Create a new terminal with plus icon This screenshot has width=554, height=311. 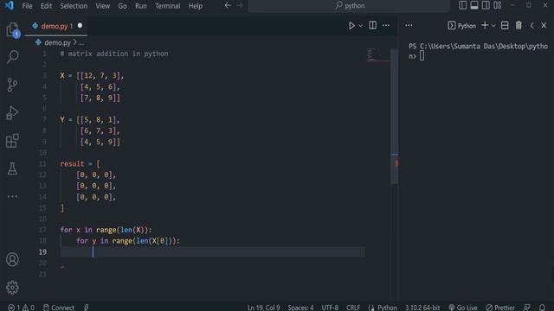coord(485,25)
